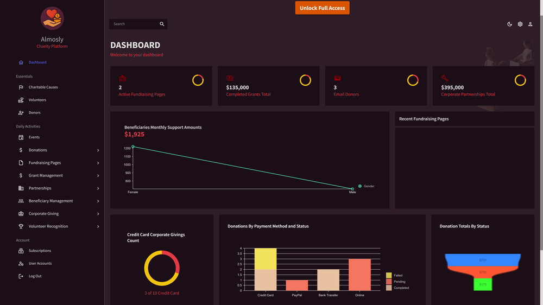
Task: Toggle dark mode moon icon
Action: (509, 24)
